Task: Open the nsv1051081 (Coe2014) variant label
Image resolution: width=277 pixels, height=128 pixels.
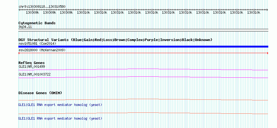Action: (x=37, y=43)
